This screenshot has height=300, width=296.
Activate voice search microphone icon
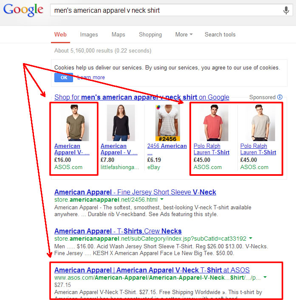coord(286,10)
